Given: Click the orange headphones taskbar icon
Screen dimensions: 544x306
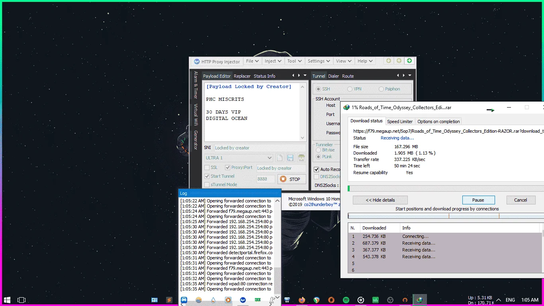Looking at the screenshot, I should pos(405,300).
